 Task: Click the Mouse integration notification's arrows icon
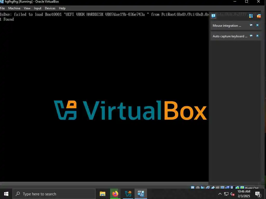pyautogui.click(x=251, y=25)
